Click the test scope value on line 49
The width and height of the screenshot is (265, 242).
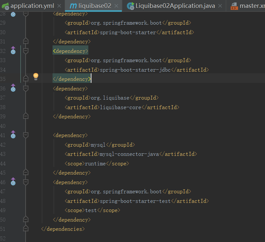point(91,210)
